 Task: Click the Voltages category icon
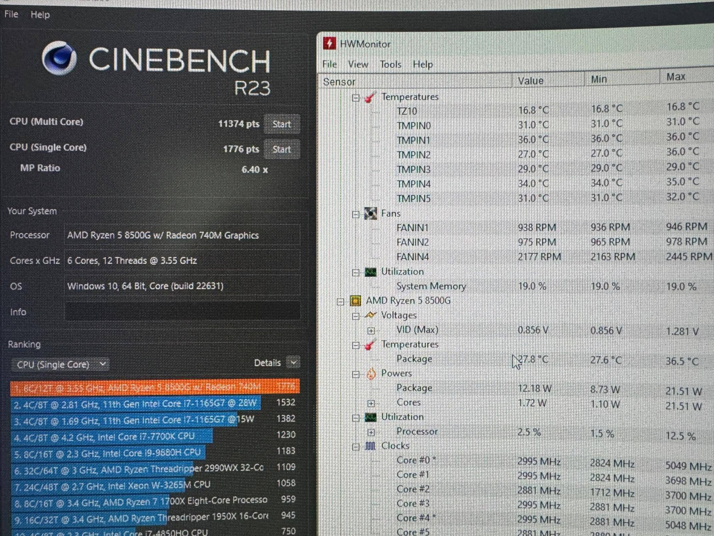[370, 315]
